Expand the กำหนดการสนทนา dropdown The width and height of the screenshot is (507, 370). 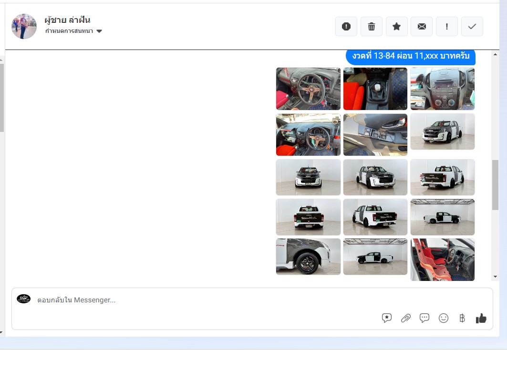click(x=73, y=31)
